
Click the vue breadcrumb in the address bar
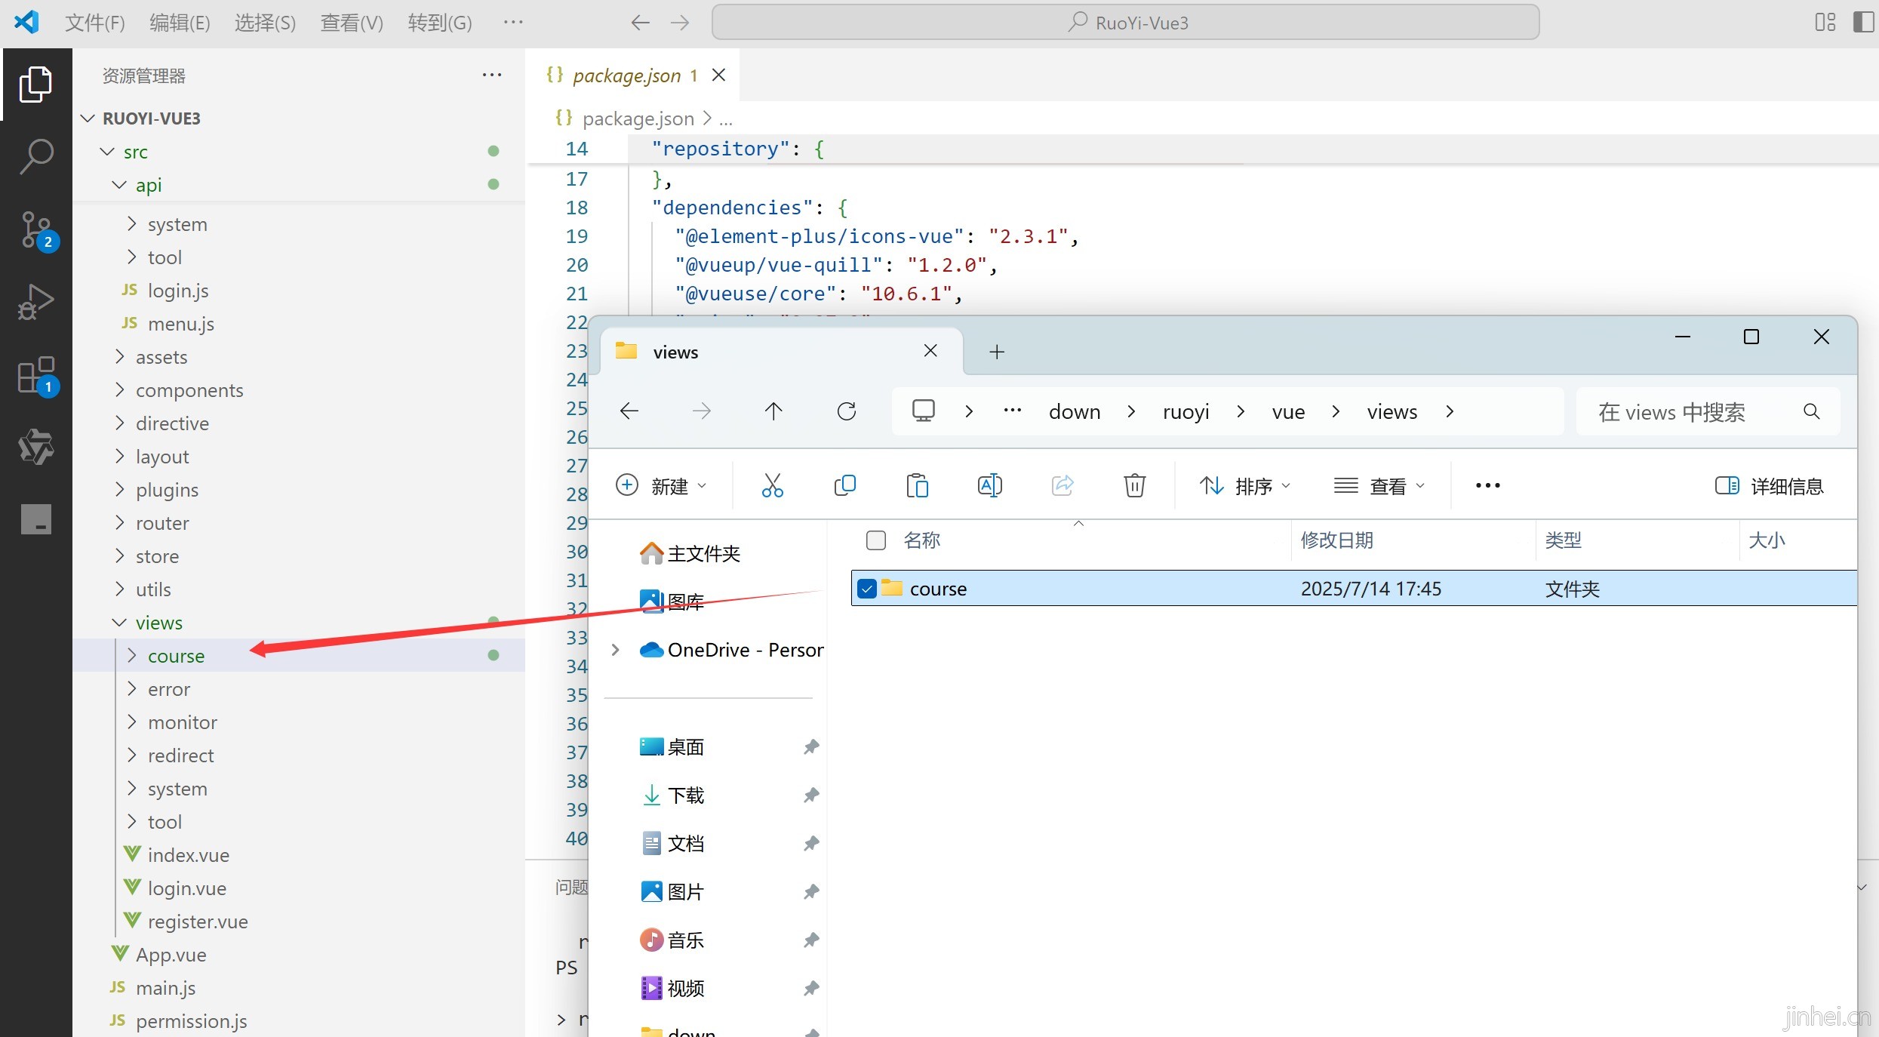1288,412
